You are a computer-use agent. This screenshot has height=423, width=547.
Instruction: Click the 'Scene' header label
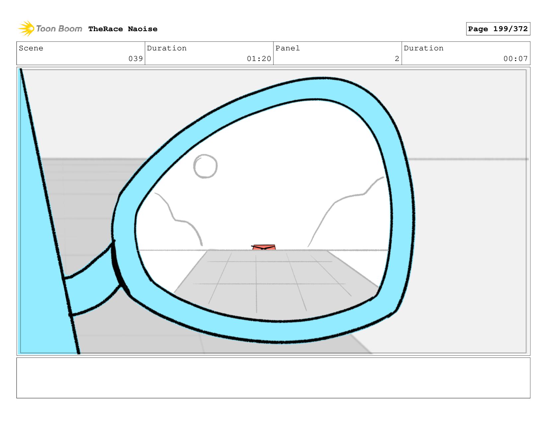[31, 48]
